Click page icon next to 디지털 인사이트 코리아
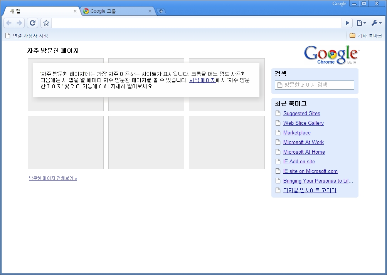Screen dimensions: 387x275 click(x=278, y=190)
